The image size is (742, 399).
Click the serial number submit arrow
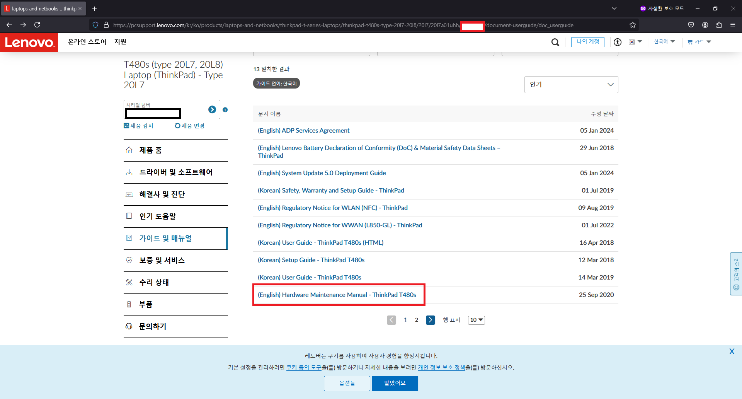[x=212, y=109]
